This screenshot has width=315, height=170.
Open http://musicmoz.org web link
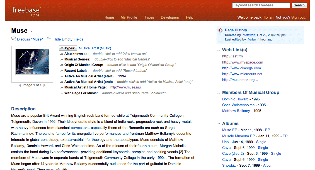tap(240, 80)
